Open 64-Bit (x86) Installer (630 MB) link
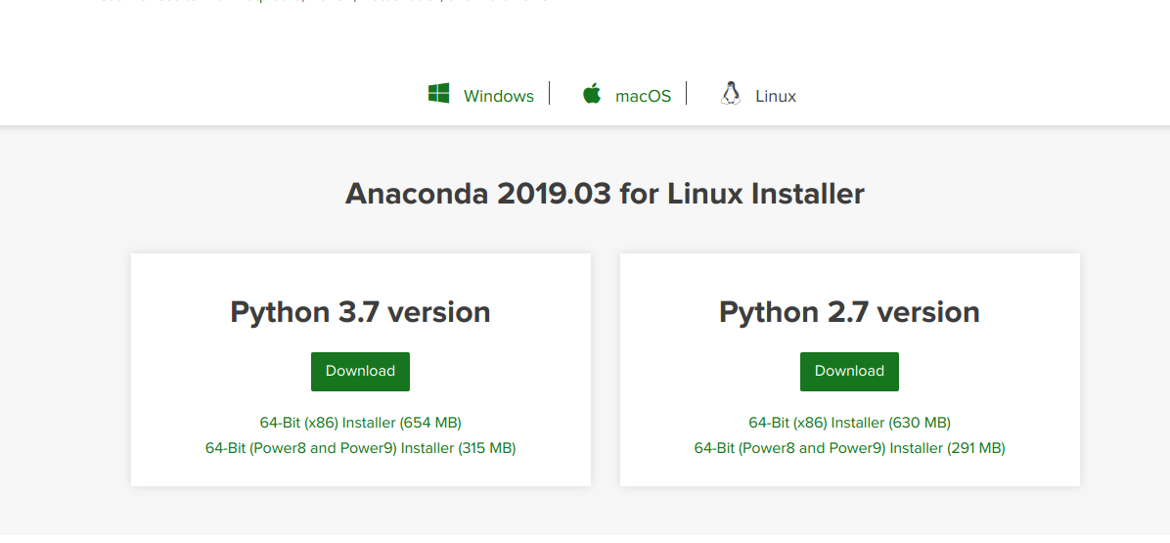Image resolution: width=1170 pixels, height=543 pixels. 850,423
